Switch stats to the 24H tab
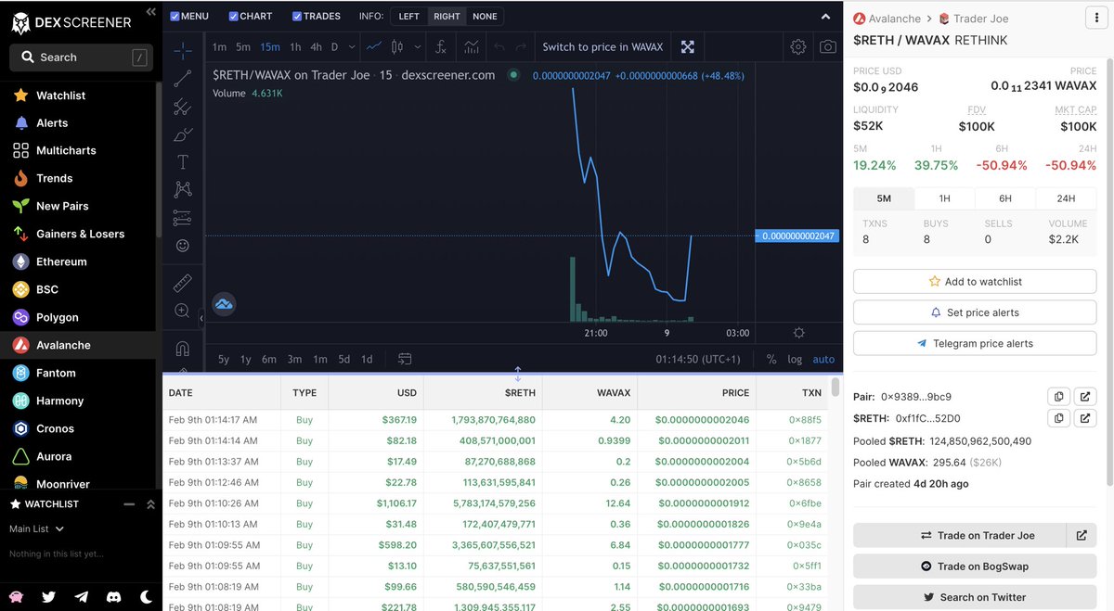Viewport: 1114px width, 611px height. [1066, 198]
